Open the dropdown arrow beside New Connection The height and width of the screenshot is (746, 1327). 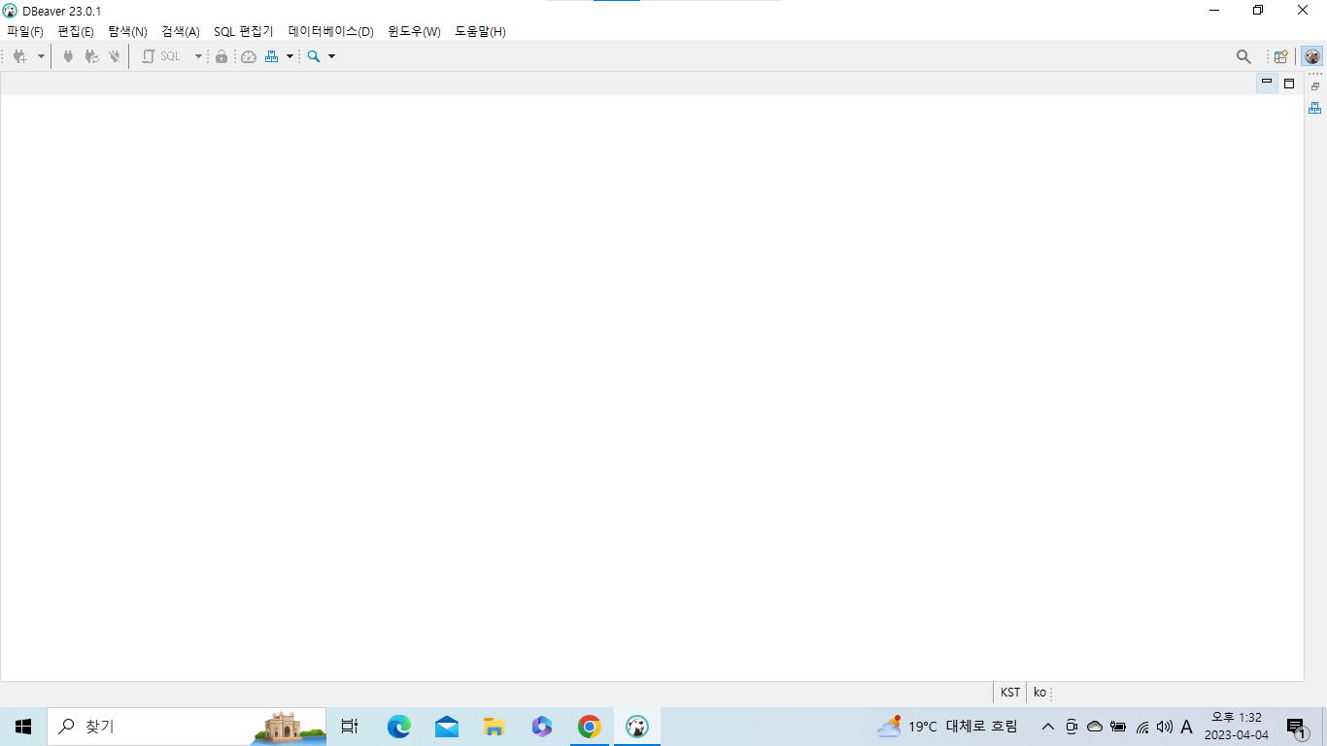pos(41,56)
